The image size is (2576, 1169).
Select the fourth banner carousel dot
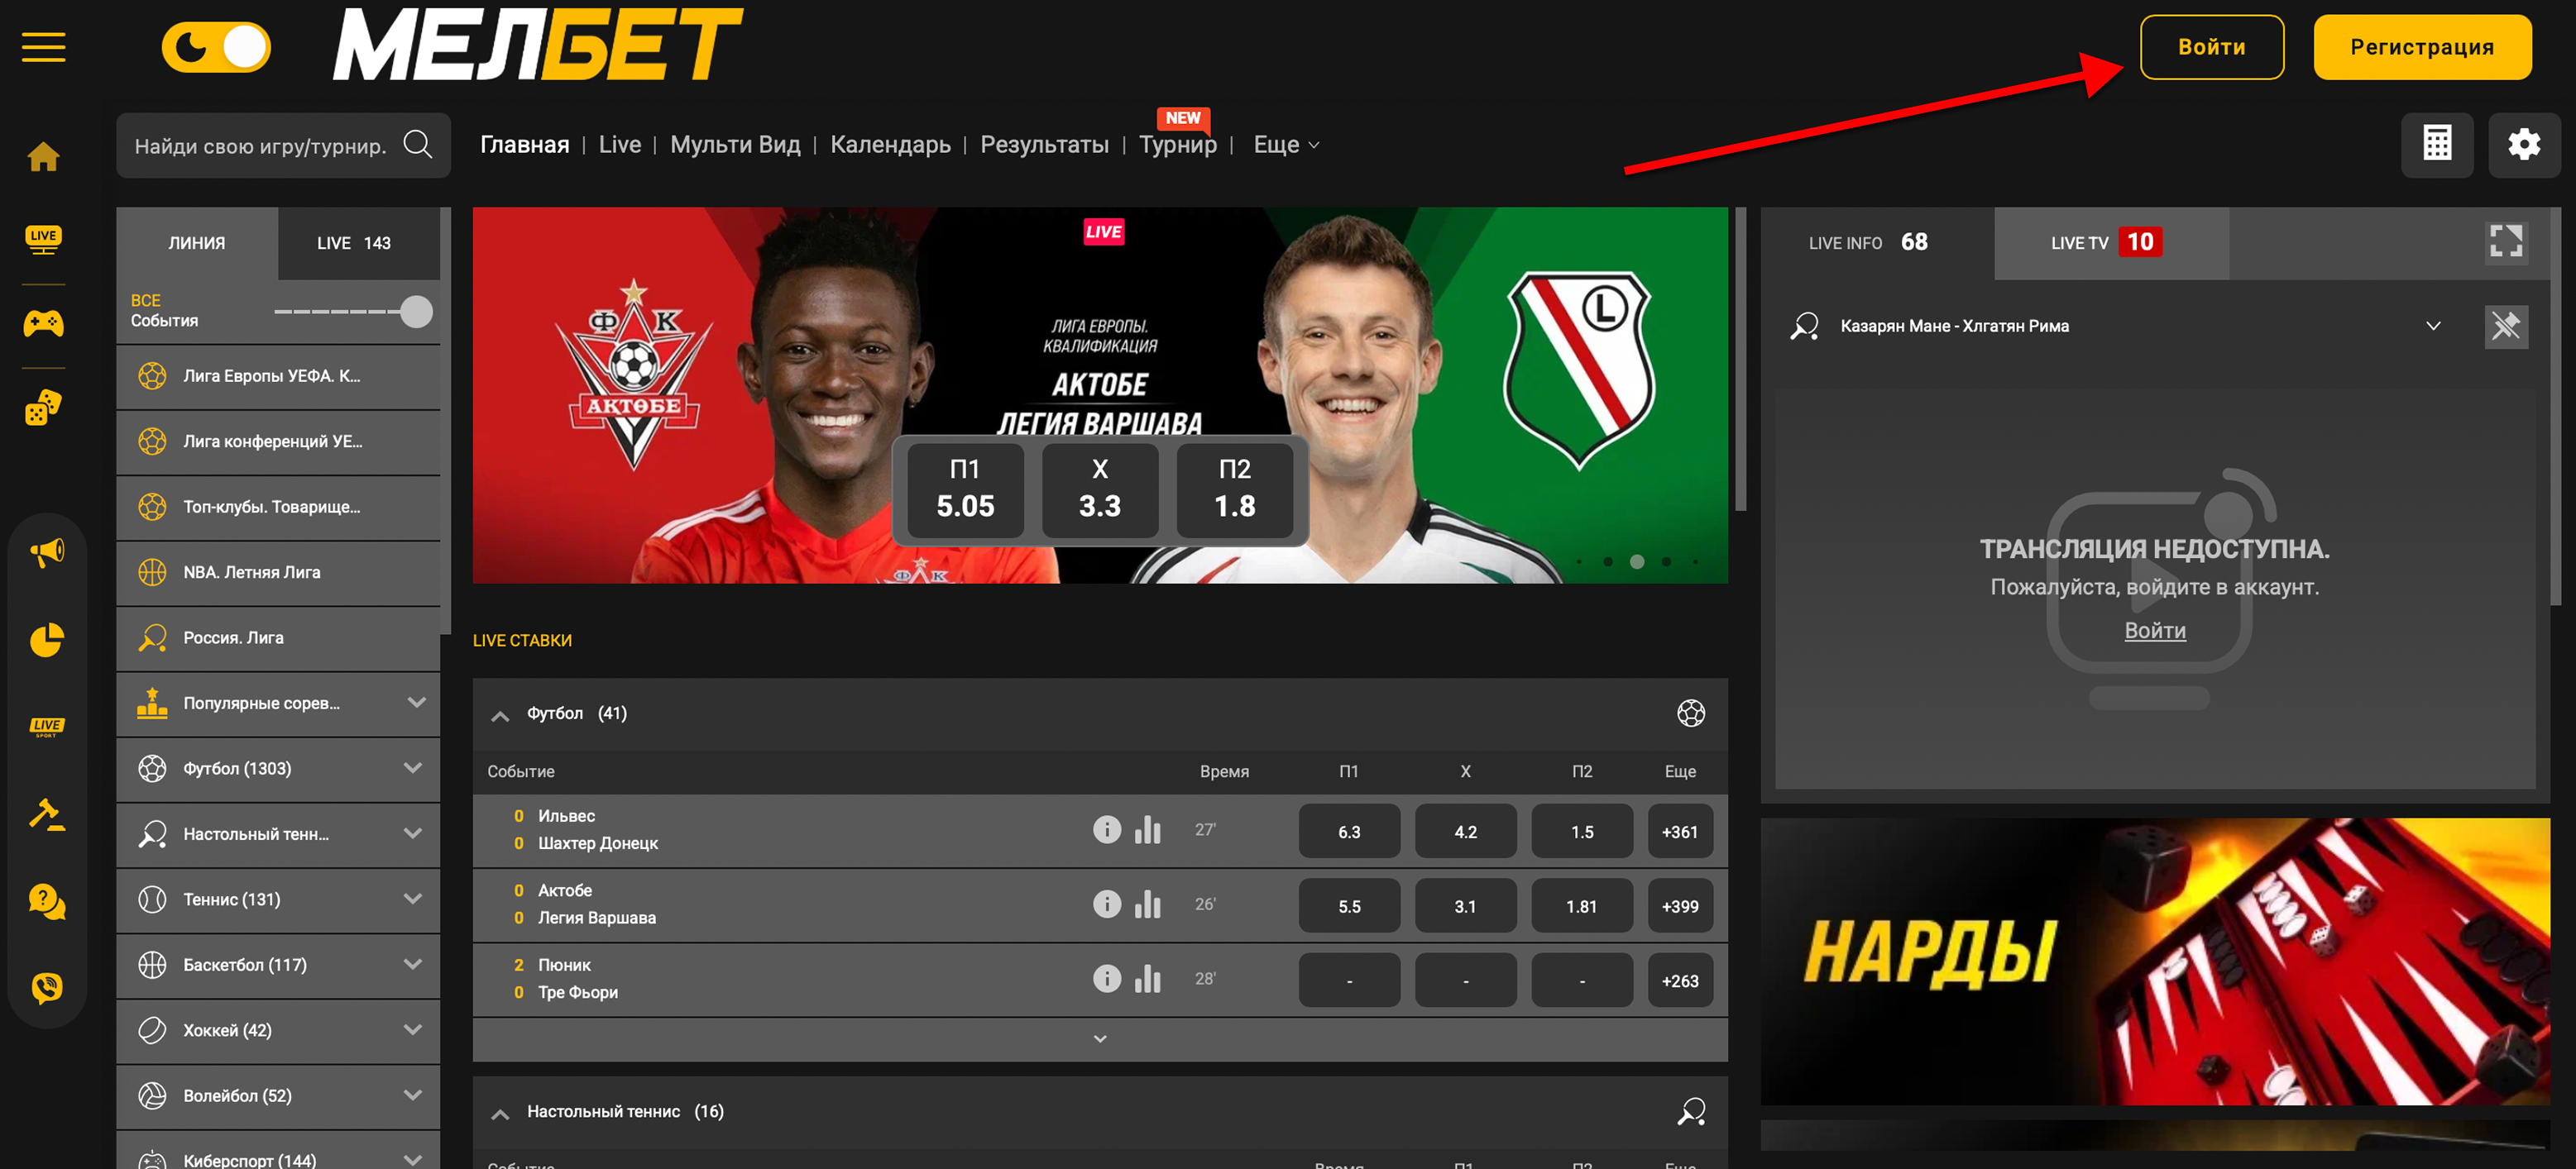[x=1666, y=561]
